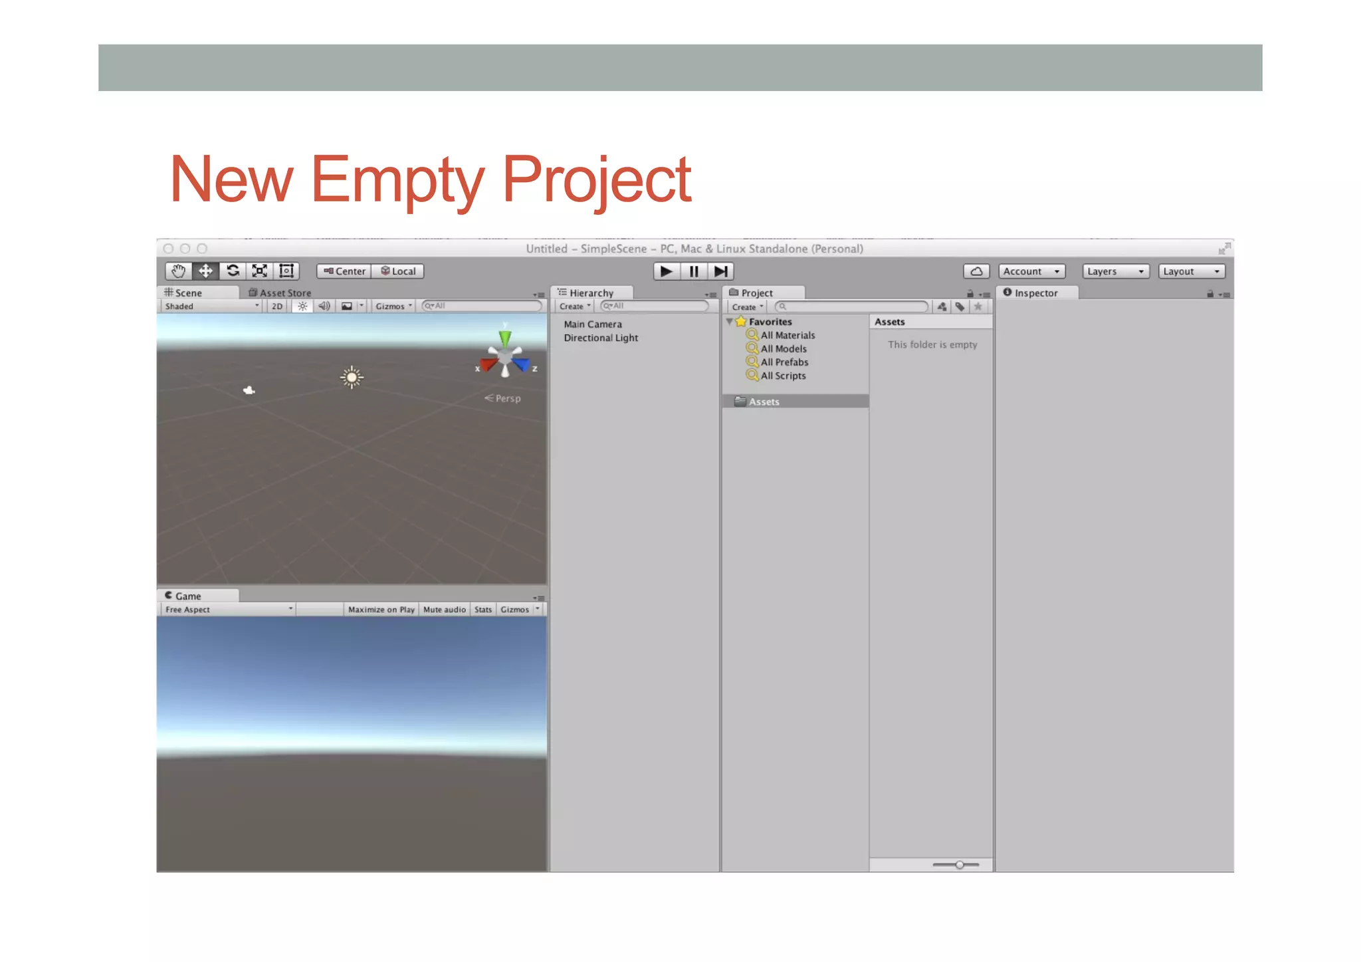1361x962 pixels.
Task: Select the Hand tool
Action: 178,271
